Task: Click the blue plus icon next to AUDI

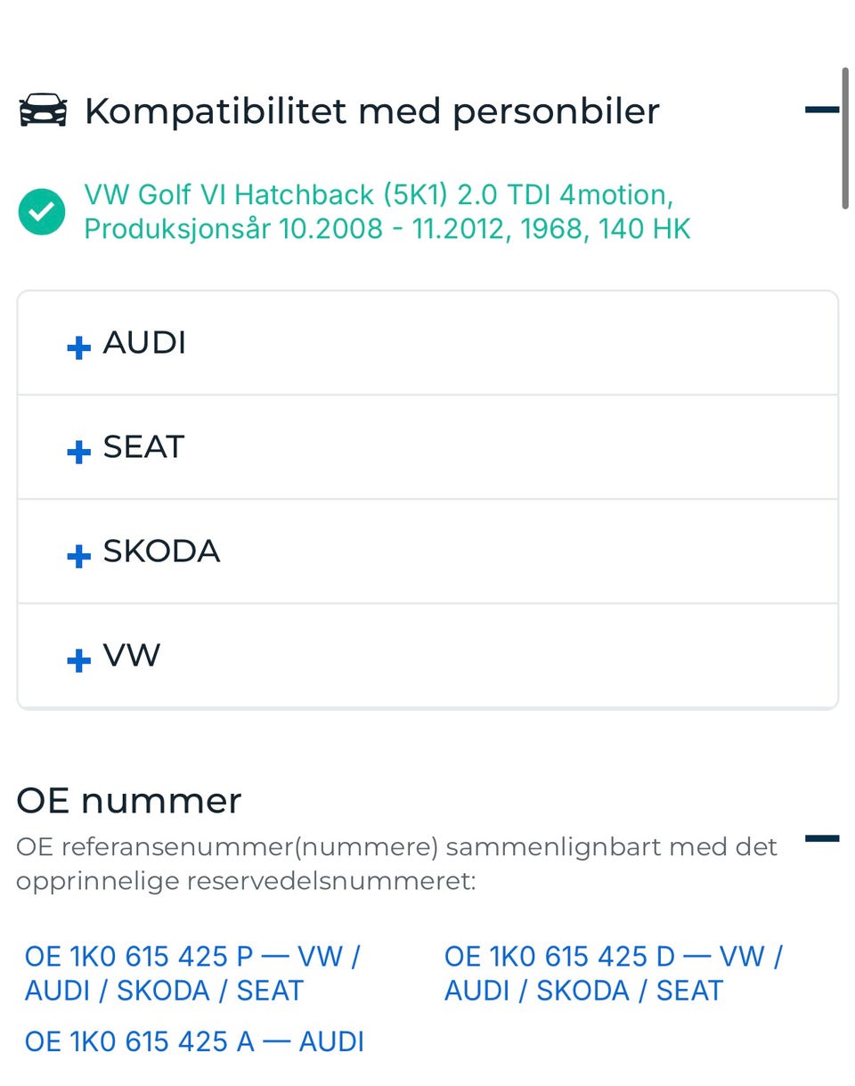Action: click(79, 347)
